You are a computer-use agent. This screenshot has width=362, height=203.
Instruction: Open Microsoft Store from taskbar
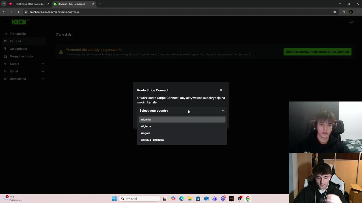(198, 198)
